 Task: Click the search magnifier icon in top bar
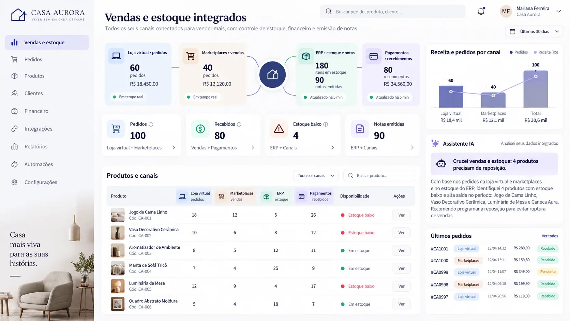click(329, 12)
